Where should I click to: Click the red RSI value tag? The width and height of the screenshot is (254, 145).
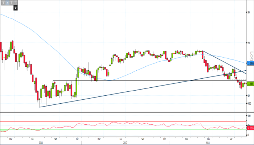tap(250, 128)
